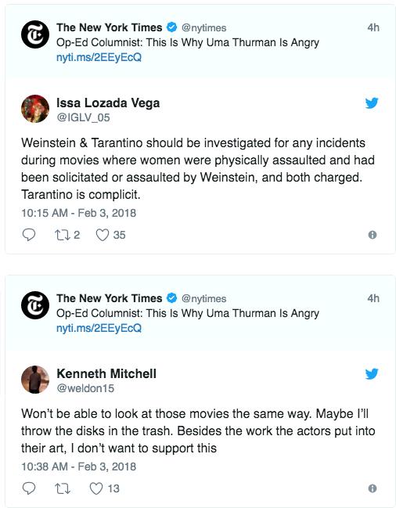
Task: Reply to Kenneth Mitchell's tweet
Action: coord(29,488)
